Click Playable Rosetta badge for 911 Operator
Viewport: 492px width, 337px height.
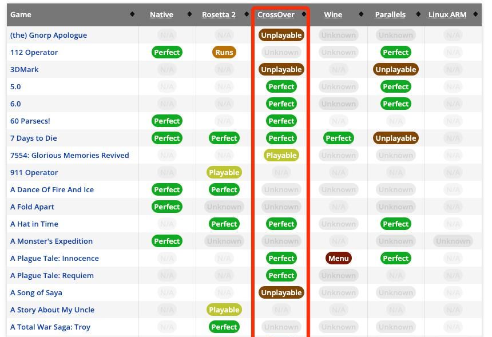click(x=224, y=173)
